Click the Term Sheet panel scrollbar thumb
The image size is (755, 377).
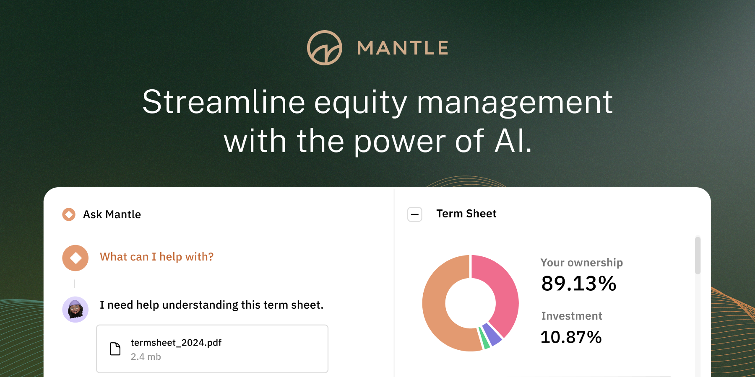(x=698, y=256)
